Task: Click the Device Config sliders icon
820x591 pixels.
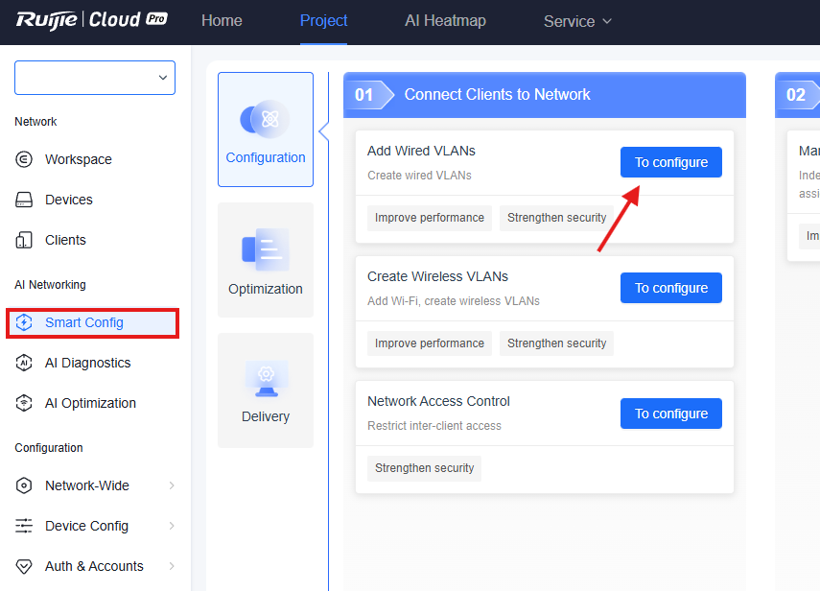Action: coord(25,526)
